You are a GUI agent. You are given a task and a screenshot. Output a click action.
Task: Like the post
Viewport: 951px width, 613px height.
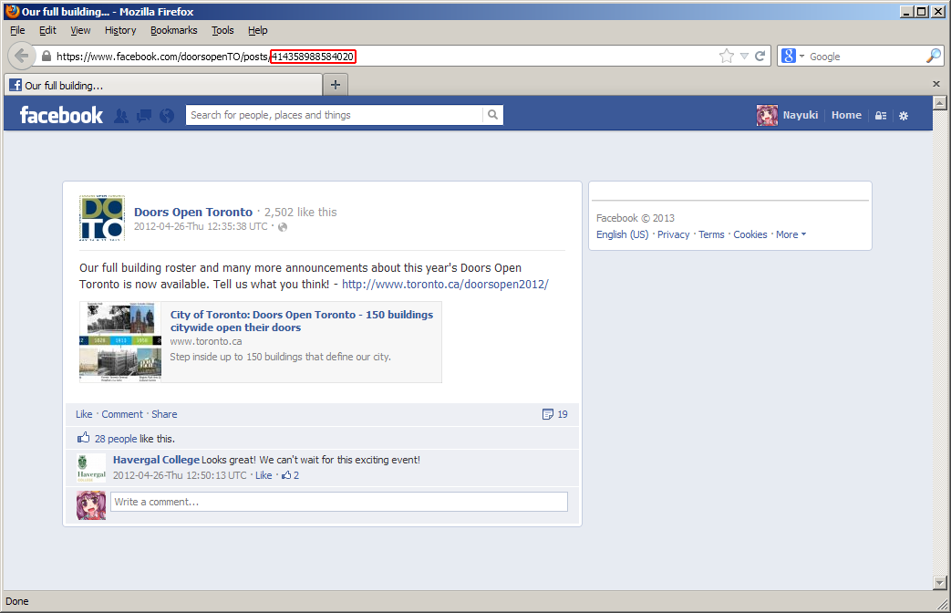(84, 414)
